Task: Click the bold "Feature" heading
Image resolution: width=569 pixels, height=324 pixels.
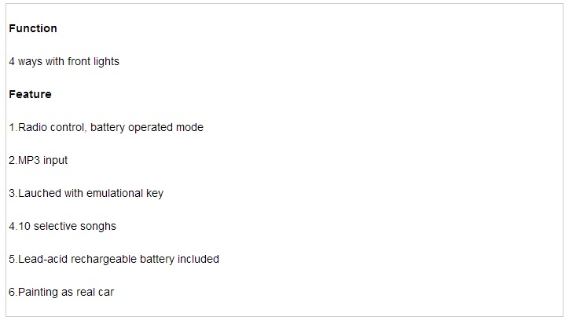Action: pos(30,94)
